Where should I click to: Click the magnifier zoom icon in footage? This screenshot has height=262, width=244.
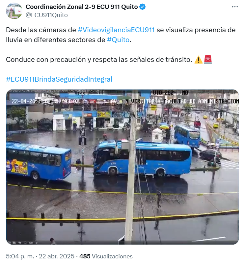click(25, 243)
